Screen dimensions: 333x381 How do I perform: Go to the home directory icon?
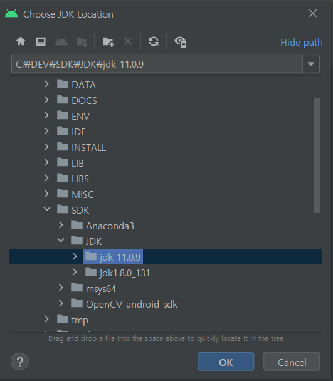click(x=21, y=41)
